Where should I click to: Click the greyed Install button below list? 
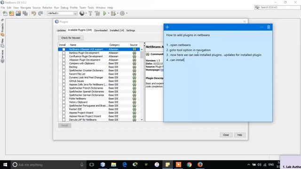click(x=64, y=125)
